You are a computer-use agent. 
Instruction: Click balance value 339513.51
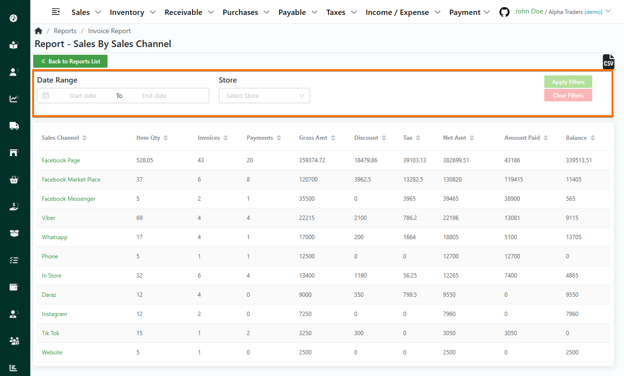click(579, 160)
